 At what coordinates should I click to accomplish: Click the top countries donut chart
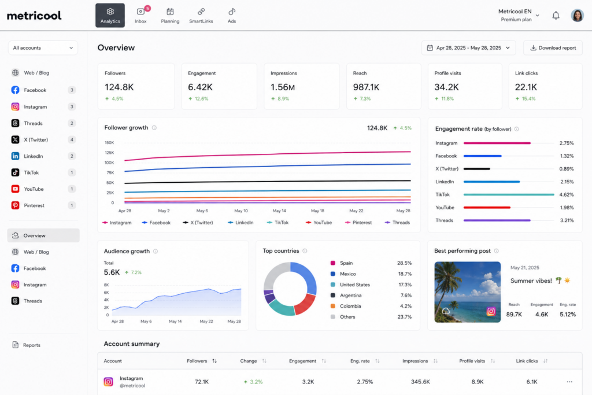[x=290, y=289]
